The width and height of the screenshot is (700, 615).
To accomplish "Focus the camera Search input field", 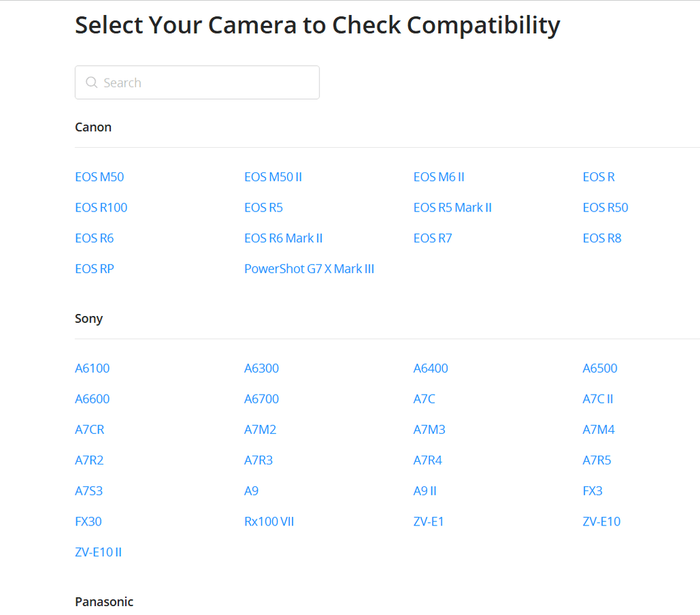I will click(x=205, y=83).
